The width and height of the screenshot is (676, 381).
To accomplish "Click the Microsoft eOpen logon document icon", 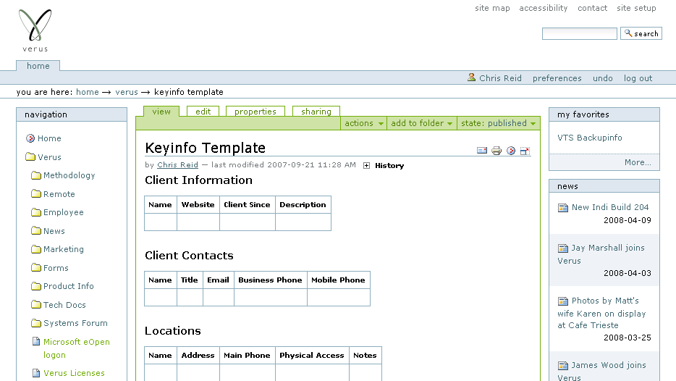I will coord(36,342).
